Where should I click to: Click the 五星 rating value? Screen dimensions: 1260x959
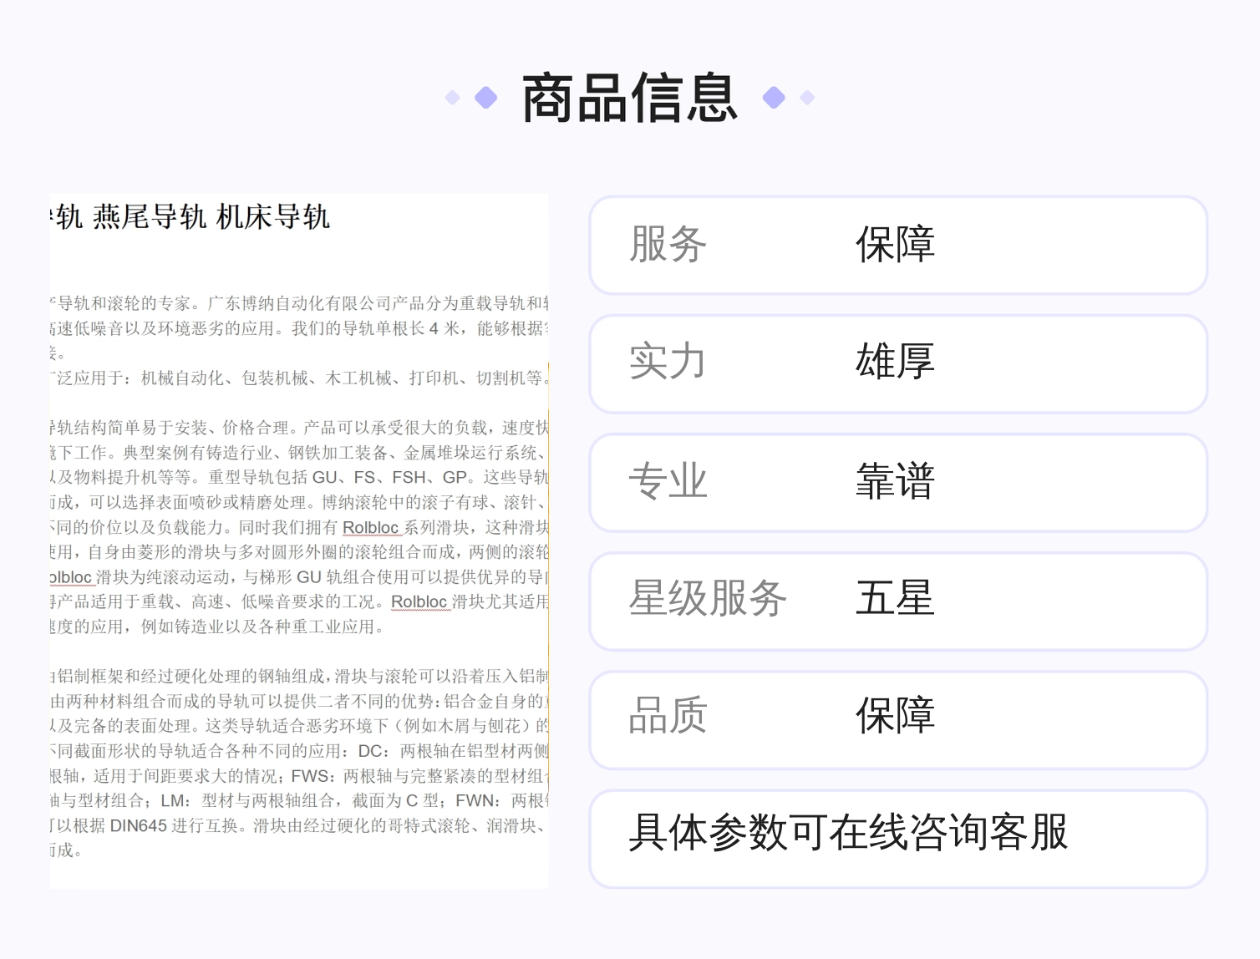895,599
